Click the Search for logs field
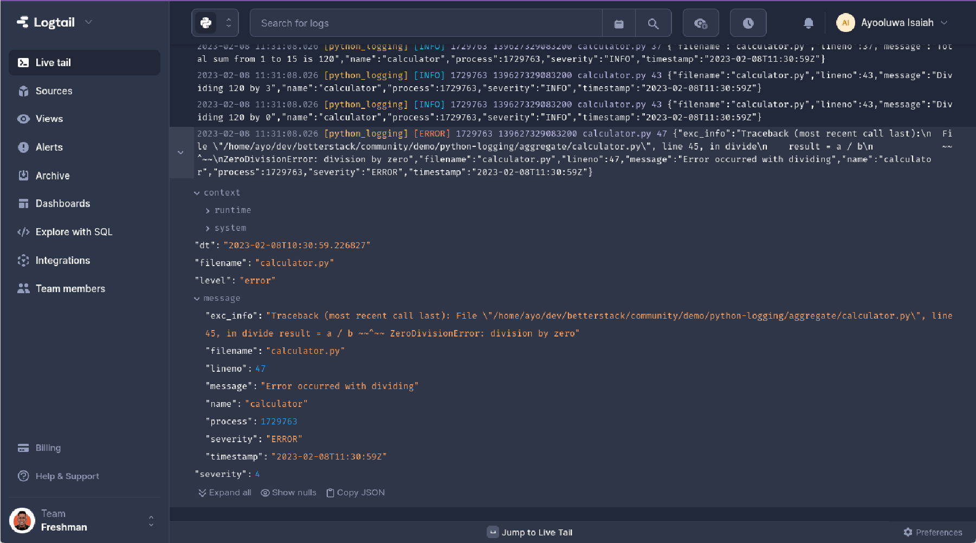Image resolution: width=976 pixels, height=543 pixels. point(425,23)
